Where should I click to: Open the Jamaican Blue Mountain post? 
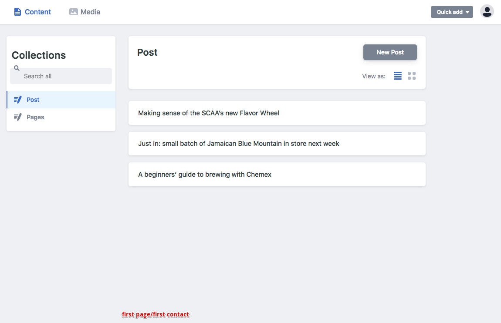[x=277, y=144]
